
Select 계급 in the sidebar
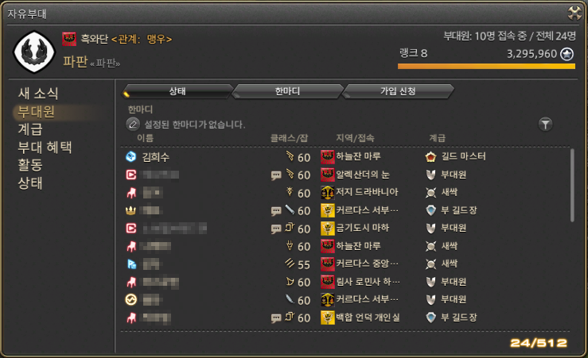[x=30, y=129]
